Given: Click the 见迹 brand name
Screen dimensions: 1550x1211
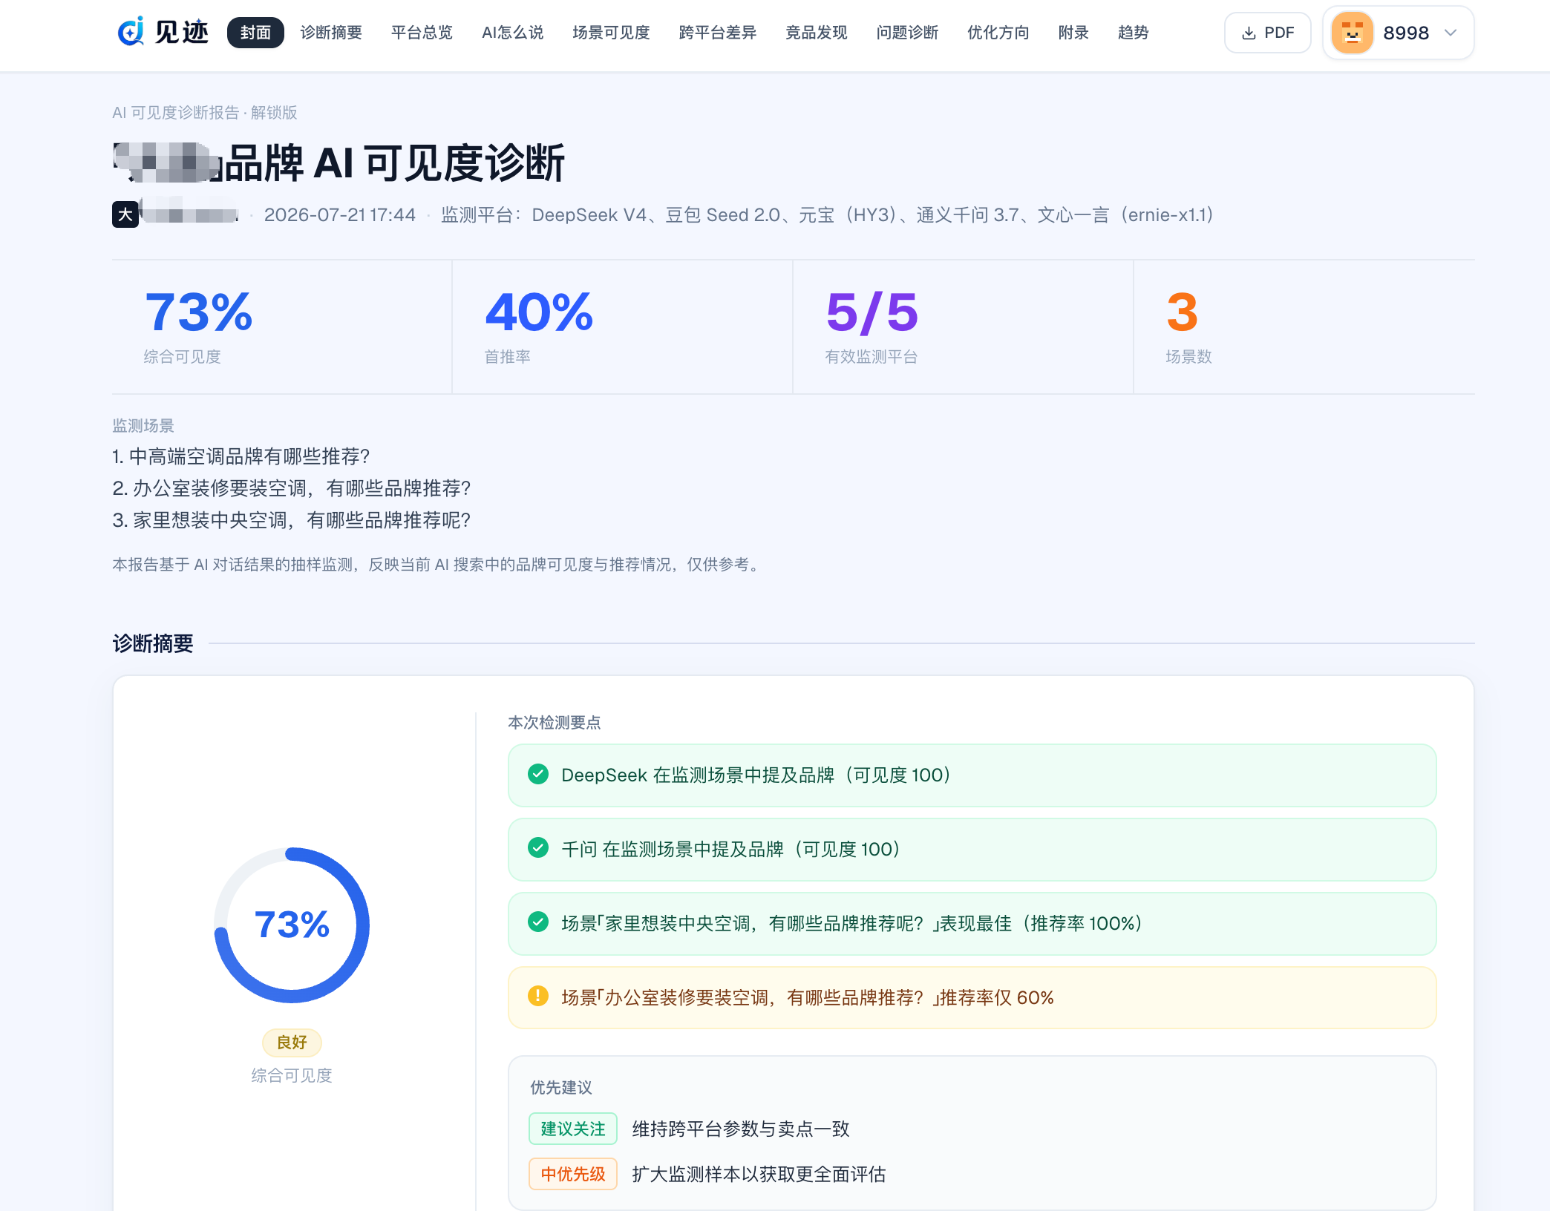Looking at the screenshot, I should (x=182, y=32).
